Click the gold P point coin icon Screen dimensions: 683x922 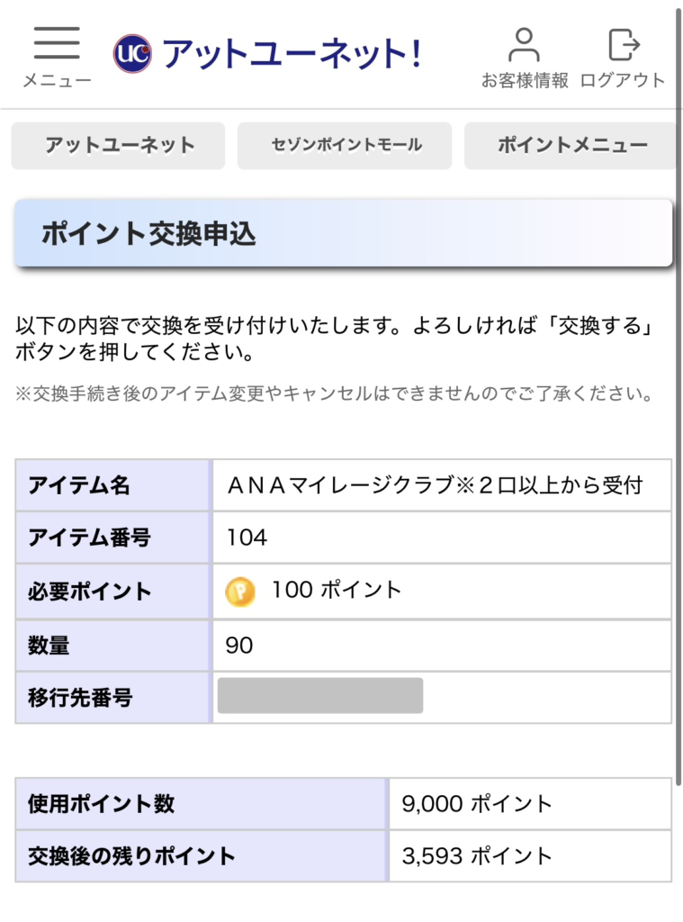pyautogui.click(x=240, y=592)
